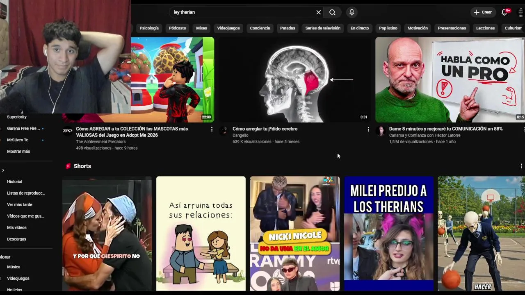Click channel name The Achievement Predators
This screenshot has height=295, width=525.
pyautogui.click(x=101, y=142)
